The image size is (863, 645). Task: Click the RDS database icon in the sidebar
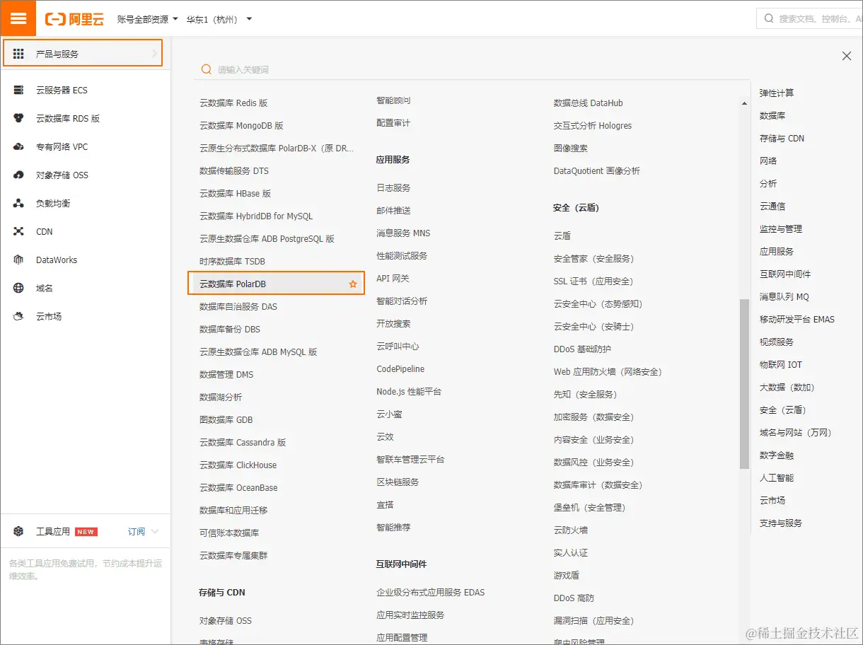pyautogui.click(x=19, y=118)
